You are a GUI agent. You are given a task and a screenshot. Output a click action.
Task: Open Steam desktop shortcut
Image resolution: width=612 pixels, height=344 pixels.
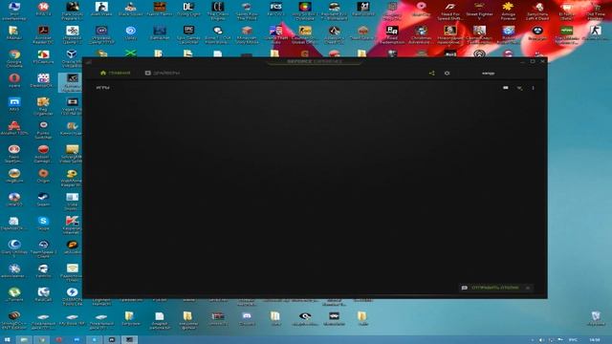(x=43, y=200)
